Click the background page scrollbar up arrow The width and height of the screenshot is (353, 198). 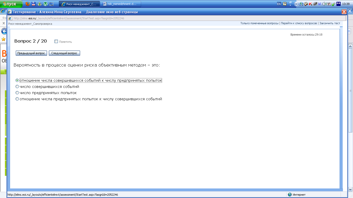click(x=350, y=46)
